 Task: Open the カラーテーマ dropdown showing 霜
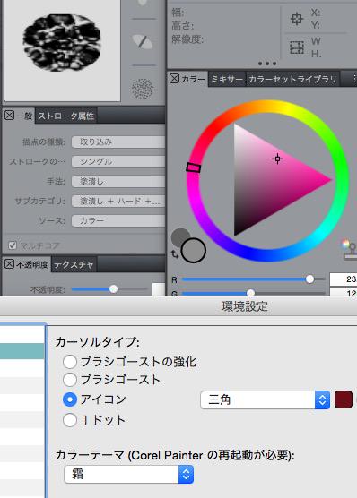(x=128, y=475)
